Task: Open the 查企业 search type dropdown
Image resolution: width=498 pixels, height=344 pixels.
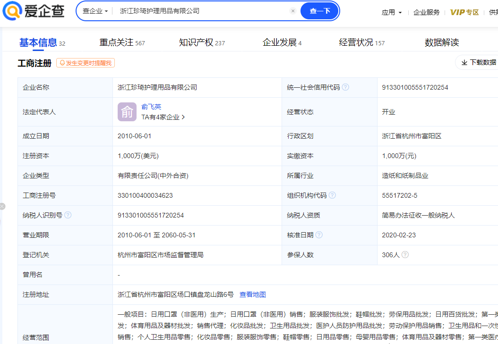Action: pos(95,11)
